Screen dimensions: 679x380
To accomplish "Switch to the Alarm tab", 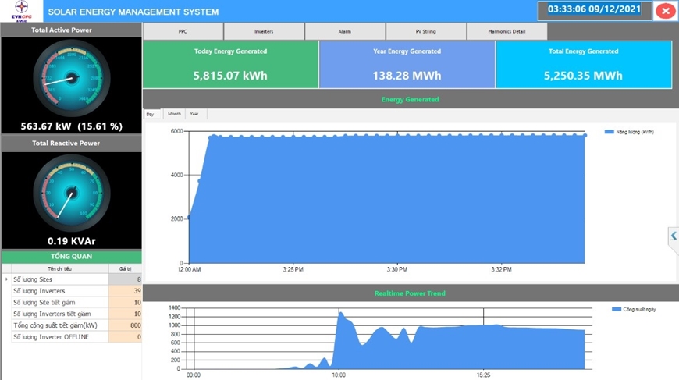I will coord(345,31).
